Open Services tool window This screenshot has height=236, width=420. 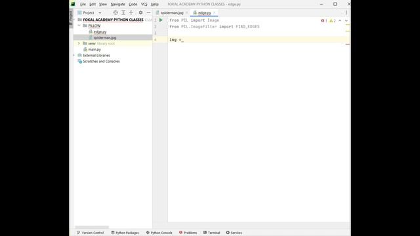pos(234,233)
